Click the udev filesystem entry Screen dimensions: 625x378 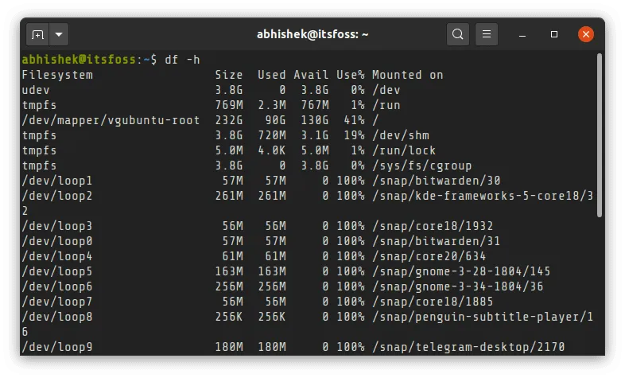(36, 90)
